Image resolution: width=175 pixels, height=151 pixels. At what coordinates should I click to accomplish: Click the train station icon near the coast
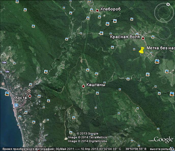(16, 105)
